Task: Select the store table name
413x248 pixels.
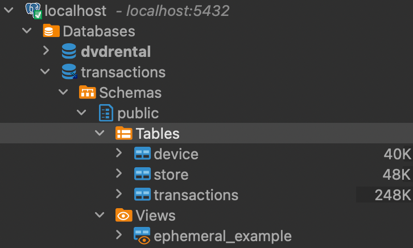Action: click(171, 175)
